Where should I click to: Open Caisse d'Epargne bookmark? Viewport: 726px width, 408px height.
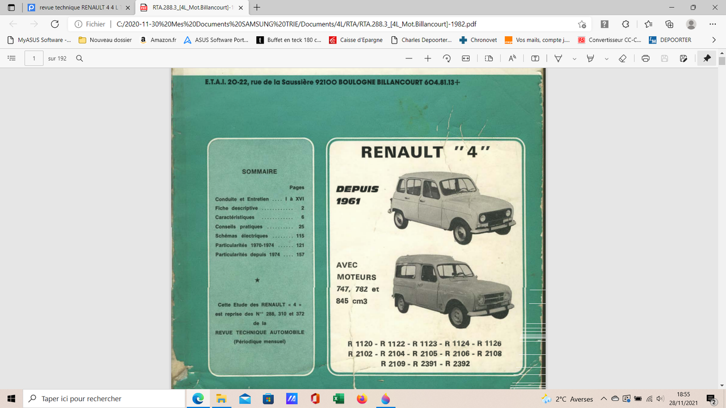(356, 40)
